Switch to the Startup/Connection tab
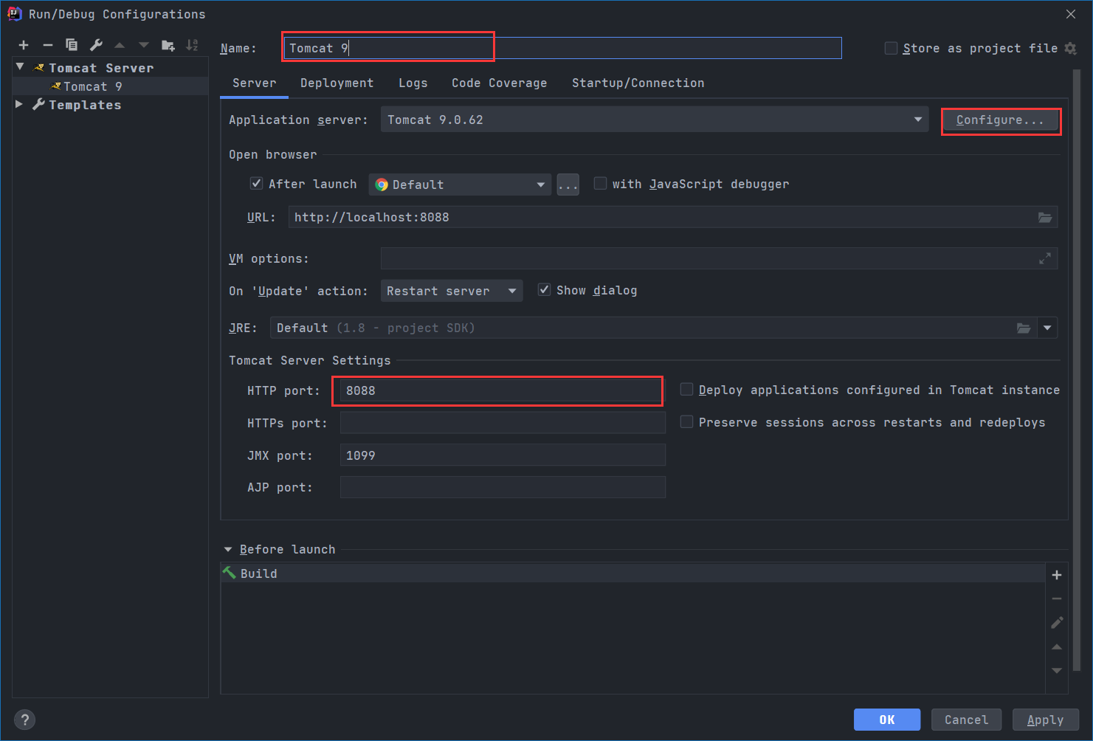The height and width of the screenshot is (741, 1093). coord(638,83)
